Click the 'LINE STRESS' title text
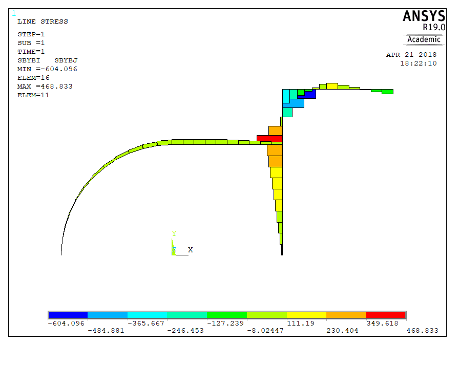 [43, 21]
